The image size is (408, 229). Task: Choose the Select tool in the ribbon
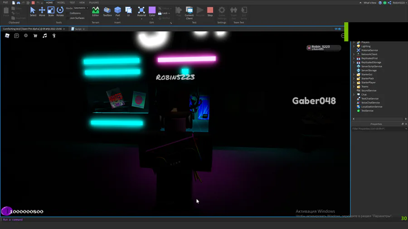click(33, 12)
